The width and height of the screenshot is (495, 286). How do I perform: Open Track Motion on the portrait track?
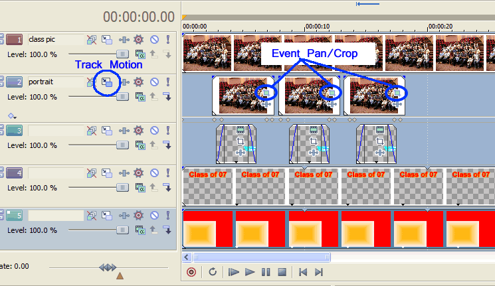[106, 83]
